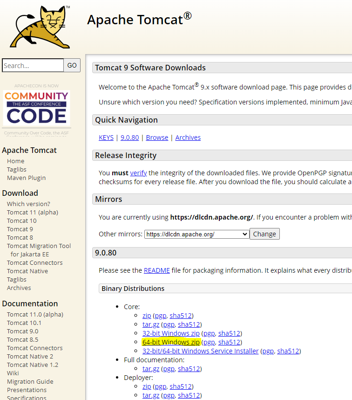
Task: Click the Tomcat 9 Software Downloads heading
Action: [x=150, y=68]
